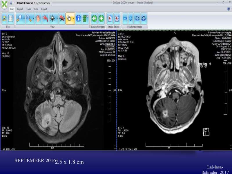Viewport: 232px width, 174px height.
Task: Expand the window/level presets dropdown arrow
Action: click(x=57, y=19)
